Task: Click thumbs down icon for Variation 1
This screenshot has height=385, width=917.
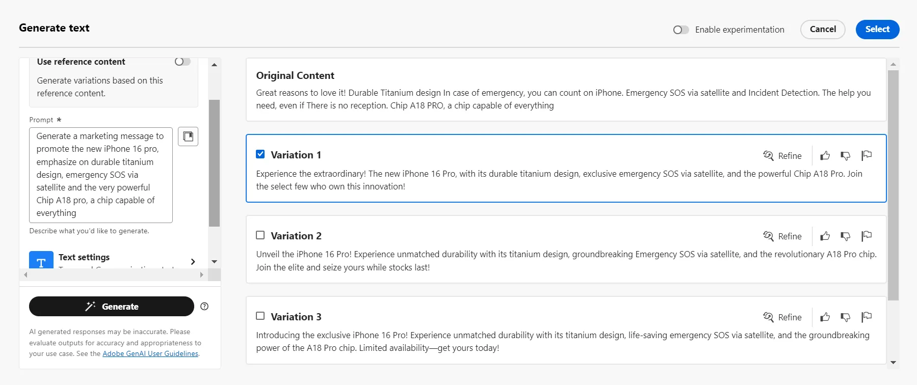Action: click(x=845, y=155)
